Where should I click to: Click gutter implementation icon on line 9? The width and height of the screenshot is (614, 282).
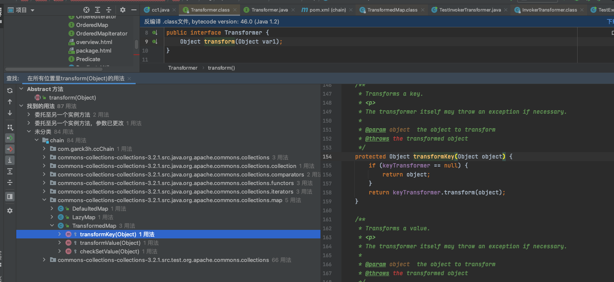tap(155, 41)
